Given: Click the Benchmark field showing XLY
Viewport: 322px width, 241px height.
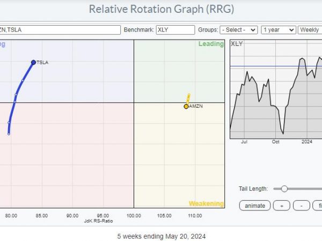Looking at the screenshot, I should click(x=175, y=30).
